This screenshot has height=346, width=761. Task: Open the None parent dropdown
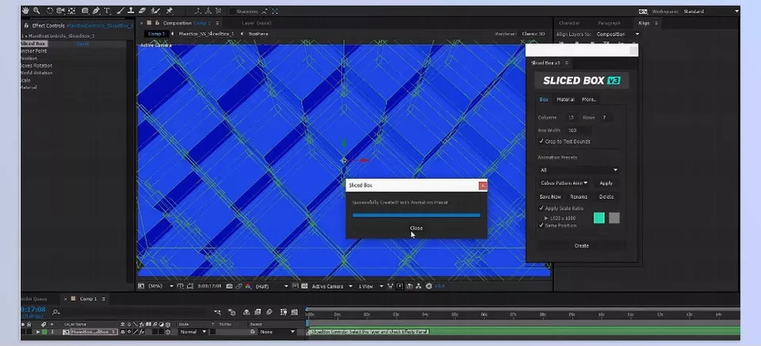276,332
